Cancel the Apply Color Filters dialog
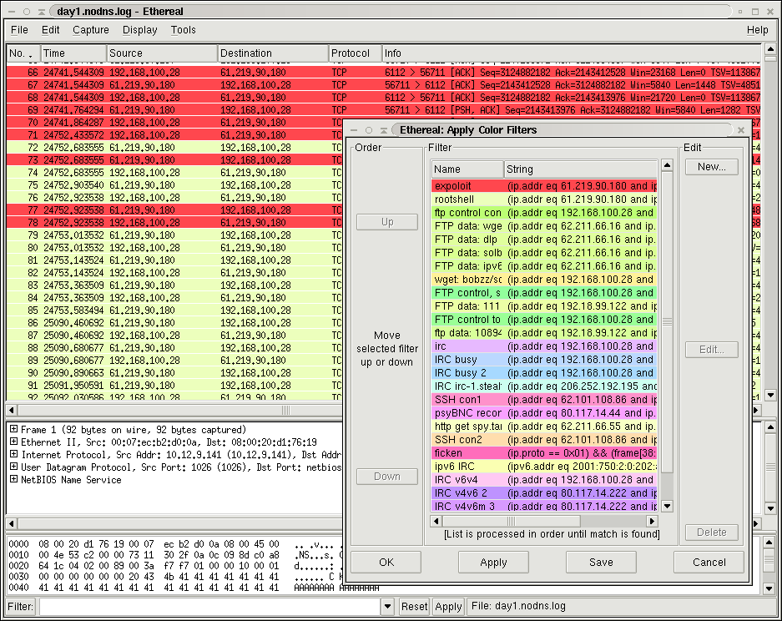Image resolution: width=782 pixels, height=621 pixels. click(x=709, y=562)
